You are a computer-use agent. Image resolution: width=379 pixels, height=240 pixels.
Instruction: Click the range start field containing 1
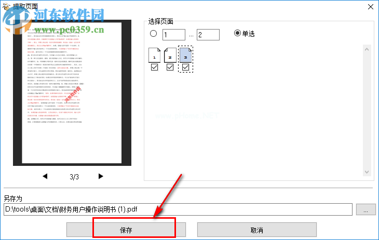174,35
